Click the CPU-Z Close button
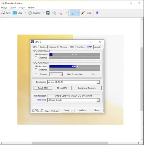Image resolution: width=144 pixels, height=145 pixels. click(x=96, y=110)
